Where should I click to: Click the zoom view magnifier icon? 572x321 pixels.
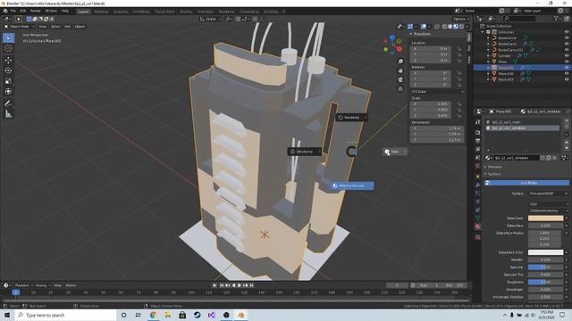(x=400, y=62)
